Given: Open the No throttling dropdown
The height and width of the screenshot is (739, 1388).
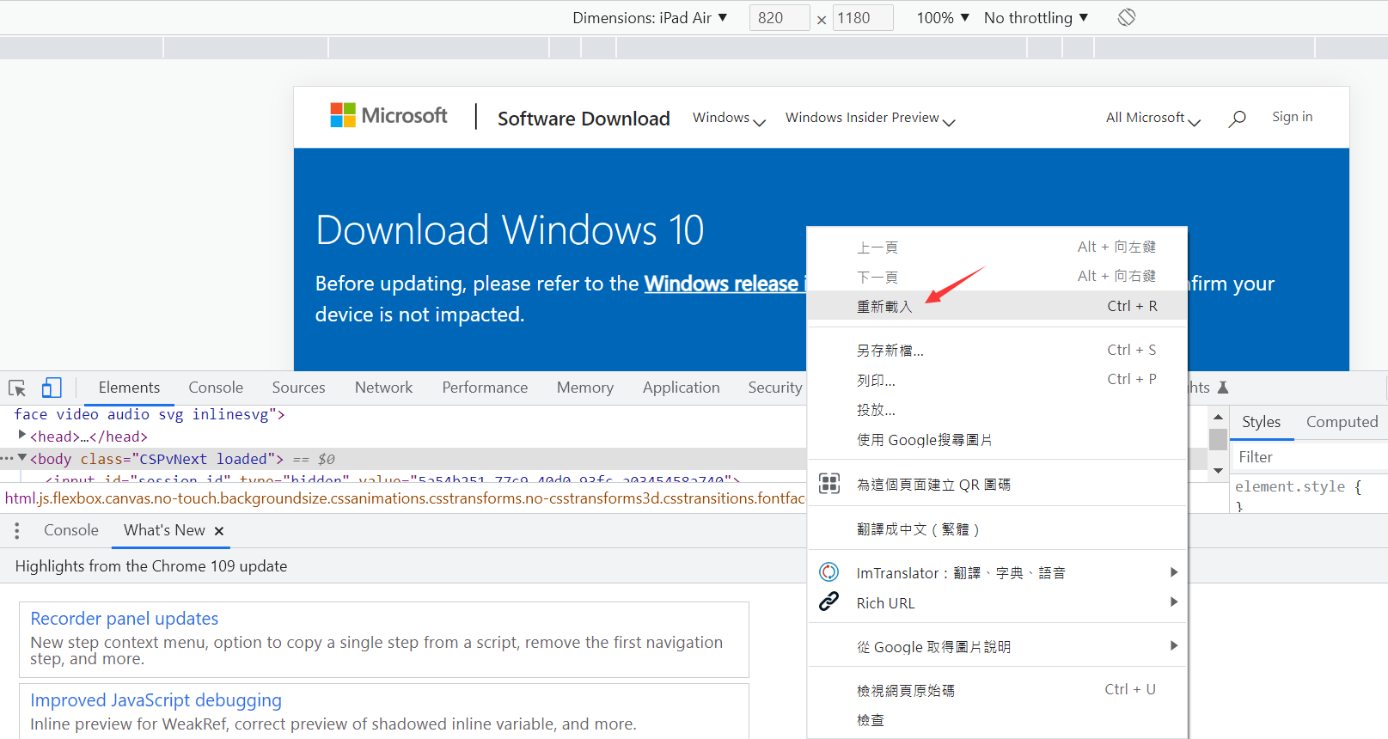Looking at the screenshot, I should coord(1036,18).
